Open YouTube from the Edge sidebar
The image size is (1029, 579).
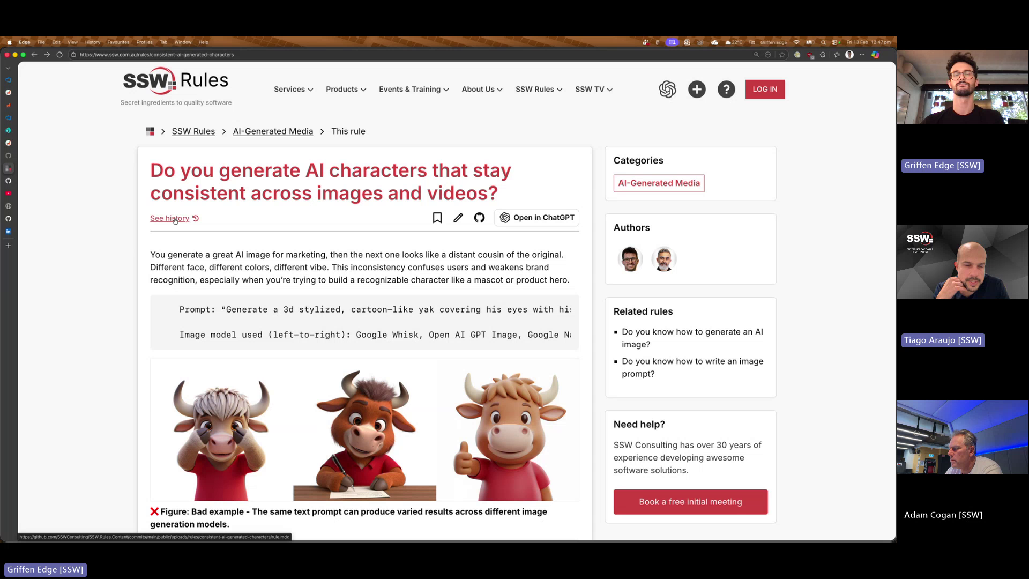(9, 193)
